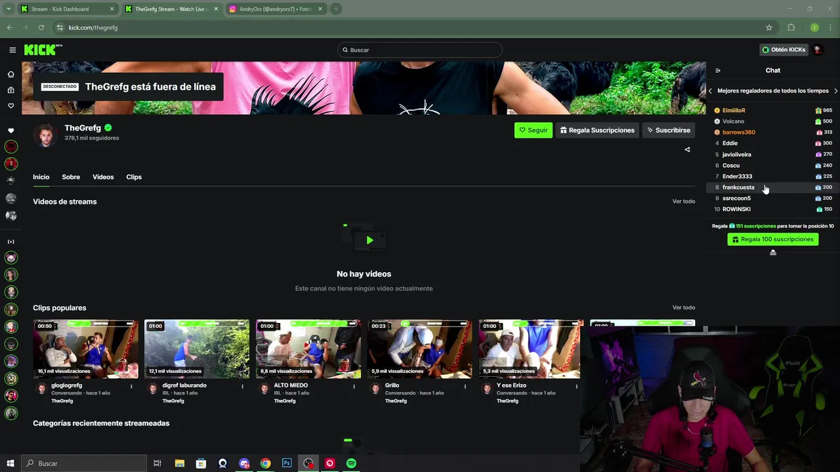Click the Suscribirse button
The height and width of the screenshot is (472, 840).
tap(669, 130)
